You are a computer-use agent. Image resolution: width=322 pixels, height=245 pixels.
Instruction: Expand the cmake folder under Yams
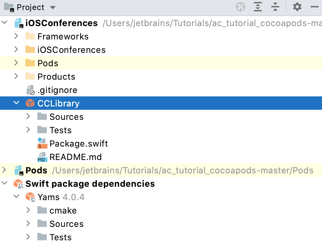[x=28, y=210]
